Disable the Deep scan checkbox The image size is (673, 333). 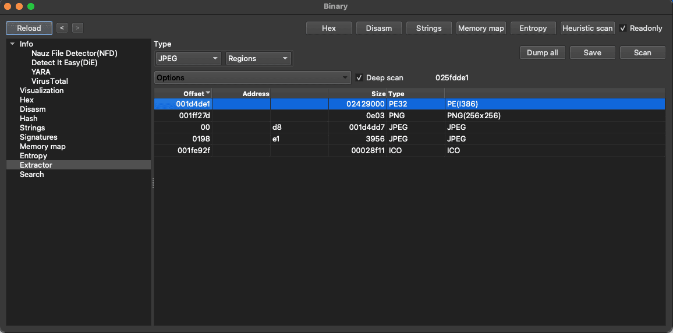(359, 78)
